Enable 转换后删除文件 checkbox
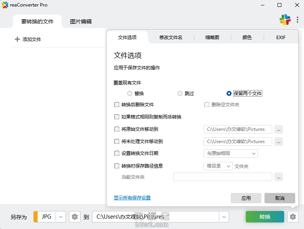304x229 pixels. pos(117,104)
